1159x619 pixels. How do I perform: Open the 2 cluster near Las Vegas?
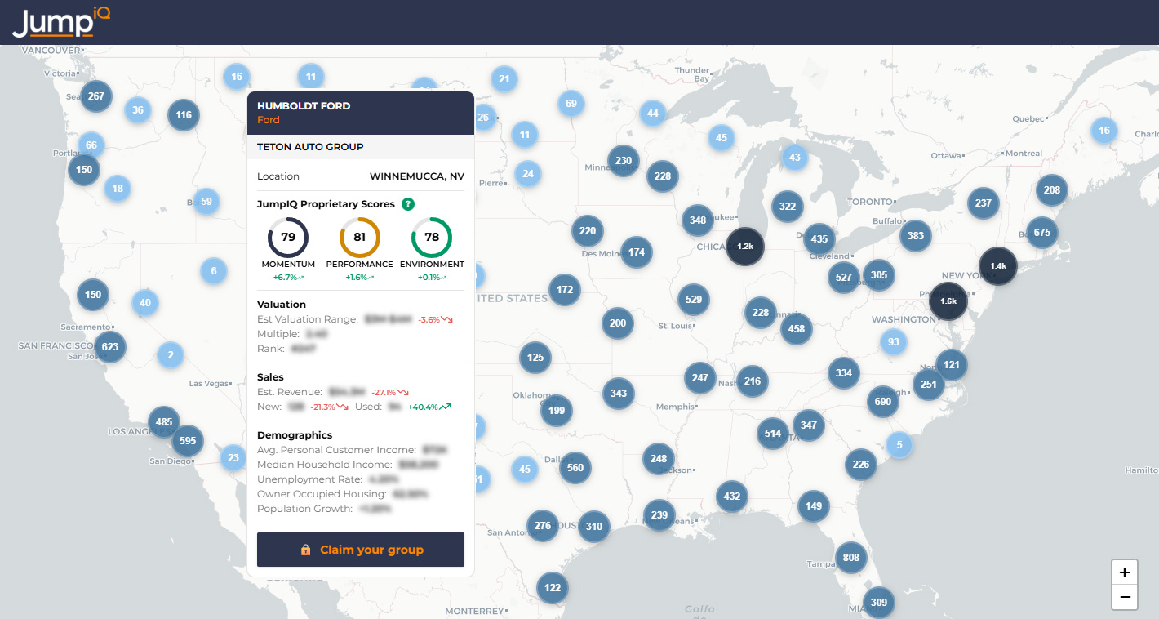tap(171, 355)
